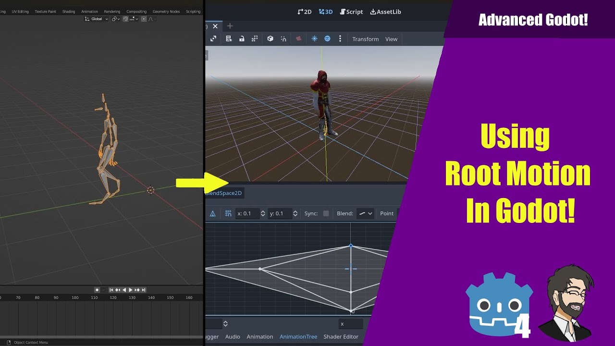Close the current Godot scene tab
The image size is (615, 346).
[215, 26]
